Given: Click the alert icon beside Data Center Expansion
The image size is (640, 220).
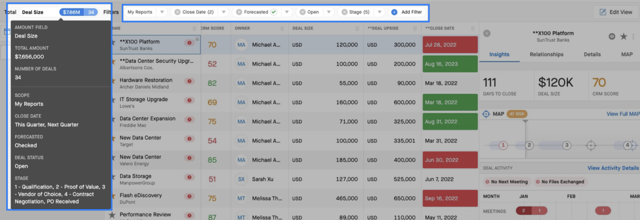Looking at the screenshot, I should [x=189, y=120].
